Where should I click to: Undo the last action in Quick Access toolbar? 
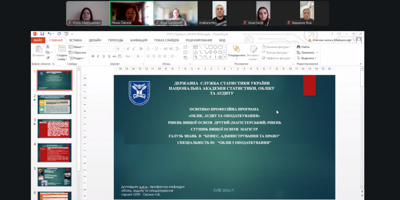click(x=49, y=34)
